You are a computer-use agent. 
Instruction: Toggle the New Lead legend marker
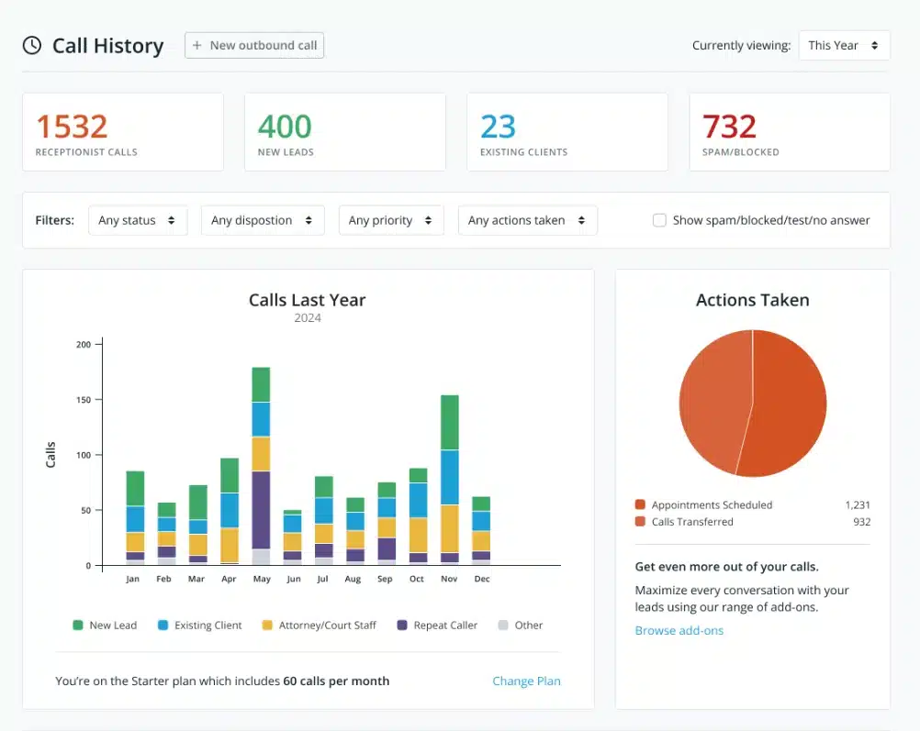78,626
